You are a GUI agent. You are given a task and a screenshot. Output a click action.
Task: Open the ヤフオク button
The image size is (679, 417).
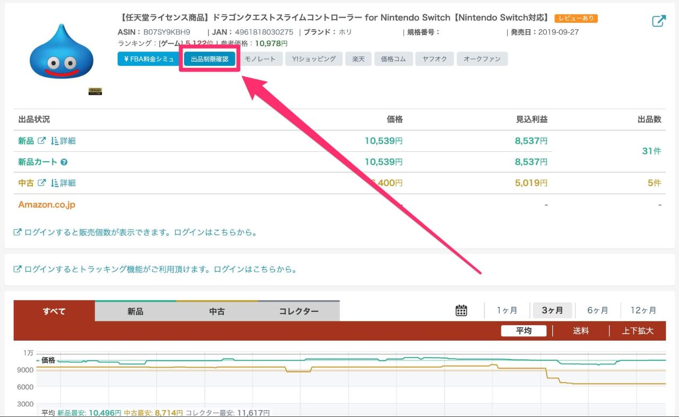(x=435, y=59)
